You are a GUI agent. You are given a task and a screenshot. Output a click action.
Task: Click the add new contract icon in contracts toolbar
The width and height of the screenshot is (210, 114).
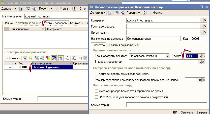[25, 58]
